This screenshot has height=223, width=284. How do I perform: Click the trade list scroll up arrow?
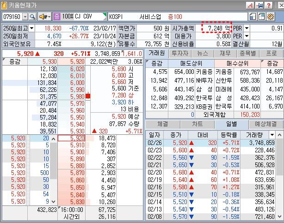click(54, 139)
